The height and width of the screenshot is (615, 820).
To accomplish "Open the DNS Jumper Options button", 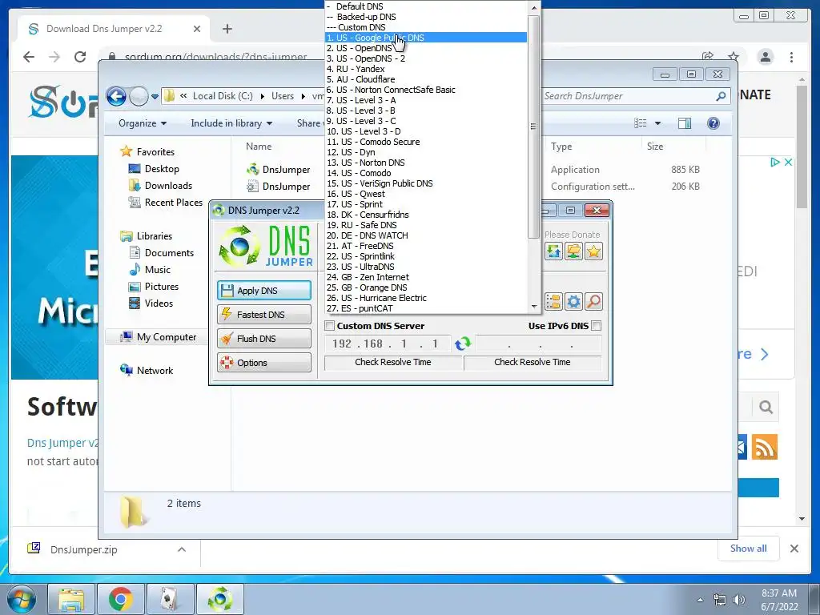I will pos(264,363).
